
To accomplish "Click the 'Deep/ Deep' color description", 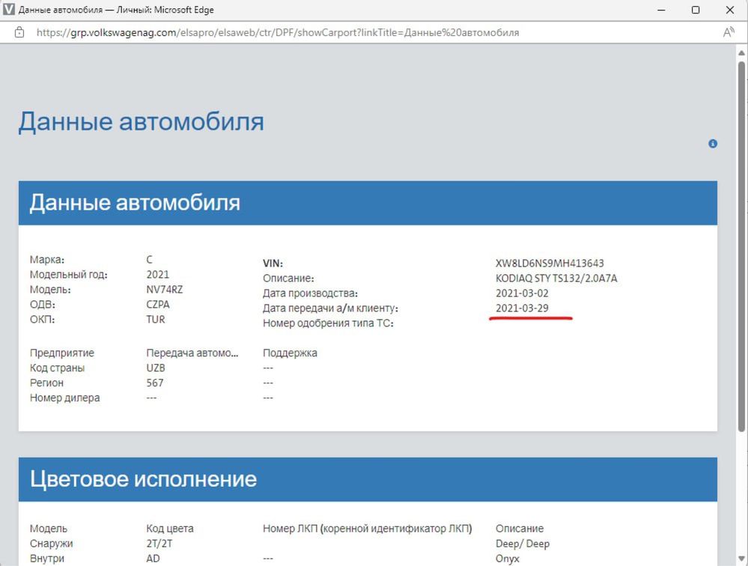I will (x=523, y=544).
